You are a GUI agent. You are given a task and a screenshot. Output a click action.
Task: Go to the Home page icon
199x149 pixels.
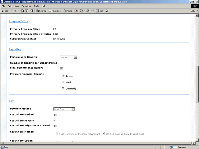31,11
